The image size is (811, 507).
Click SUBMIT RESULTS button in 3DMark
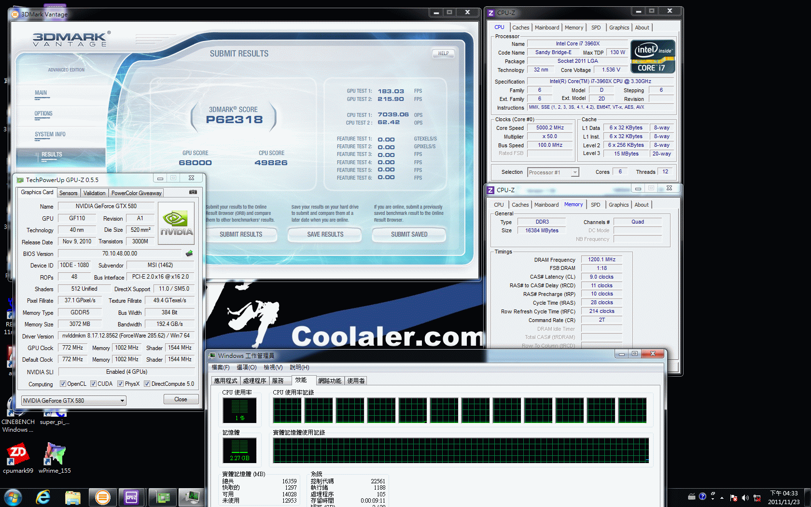241,235
